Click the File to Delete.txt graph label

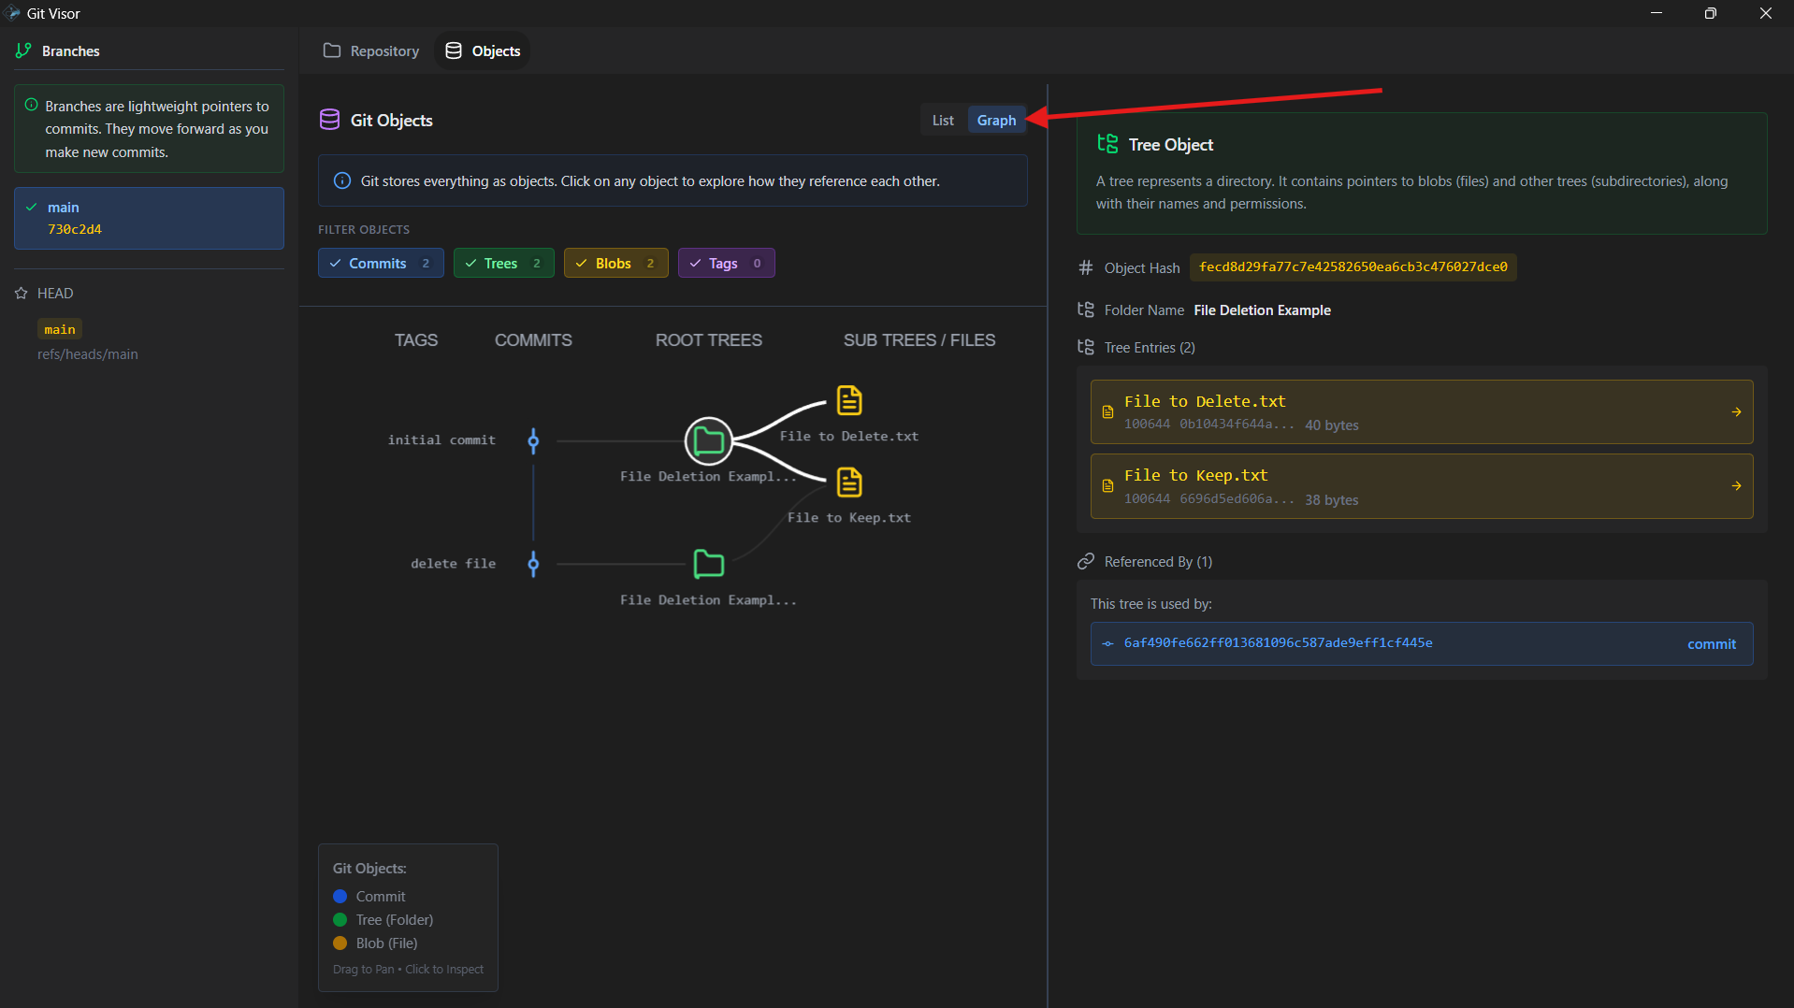point(848,436)
